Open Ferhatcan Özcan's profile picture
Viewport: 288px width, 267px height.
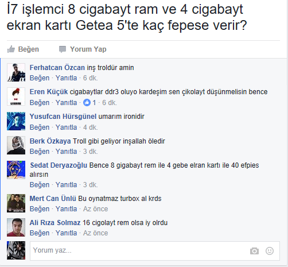tap(16, 72)
